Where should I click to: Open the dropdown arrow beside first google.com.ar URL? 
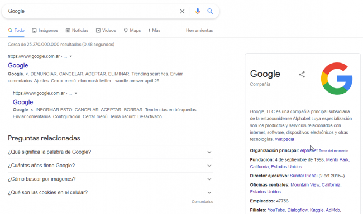coord(71,56)
